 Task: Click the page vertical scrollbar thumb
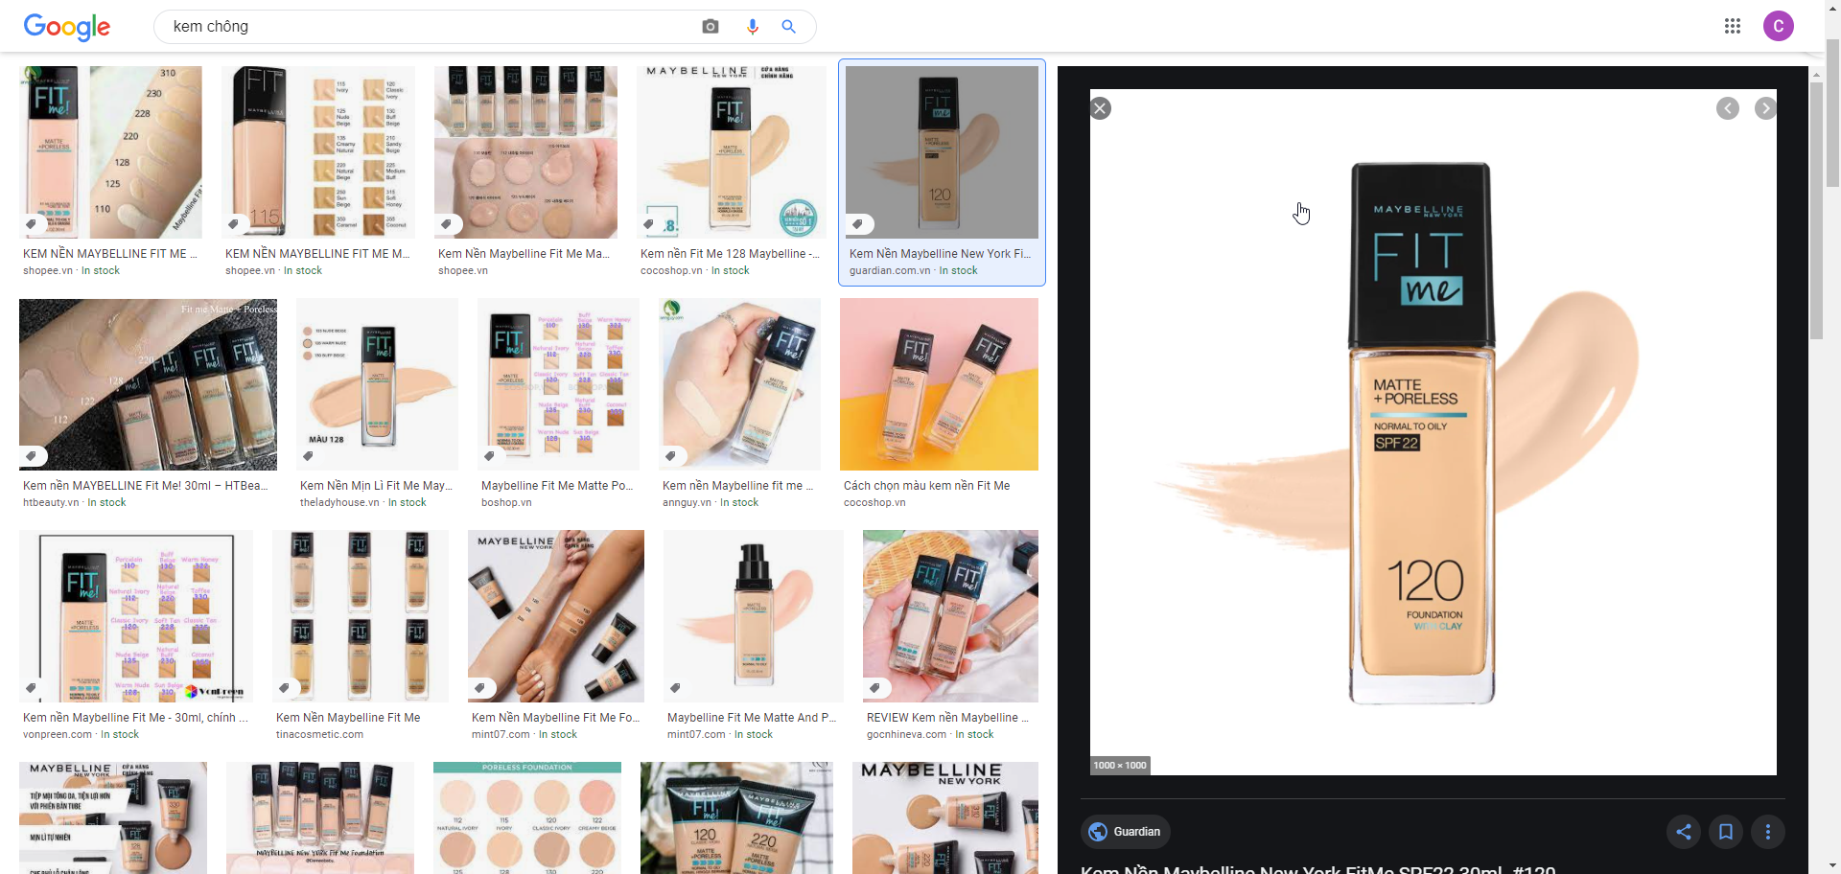click(x=1832, y=112)
